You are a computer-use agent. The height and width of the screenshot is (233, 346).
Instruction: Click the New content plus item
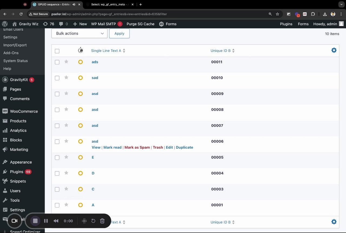pyautogui.click(x=80, y=24)
